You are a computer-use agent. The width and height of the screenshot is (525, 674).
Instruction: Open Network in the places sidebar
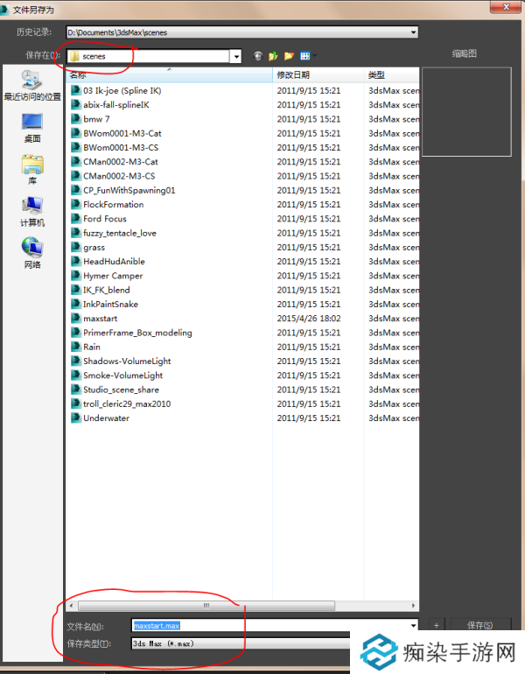click(x=32, y=254)
